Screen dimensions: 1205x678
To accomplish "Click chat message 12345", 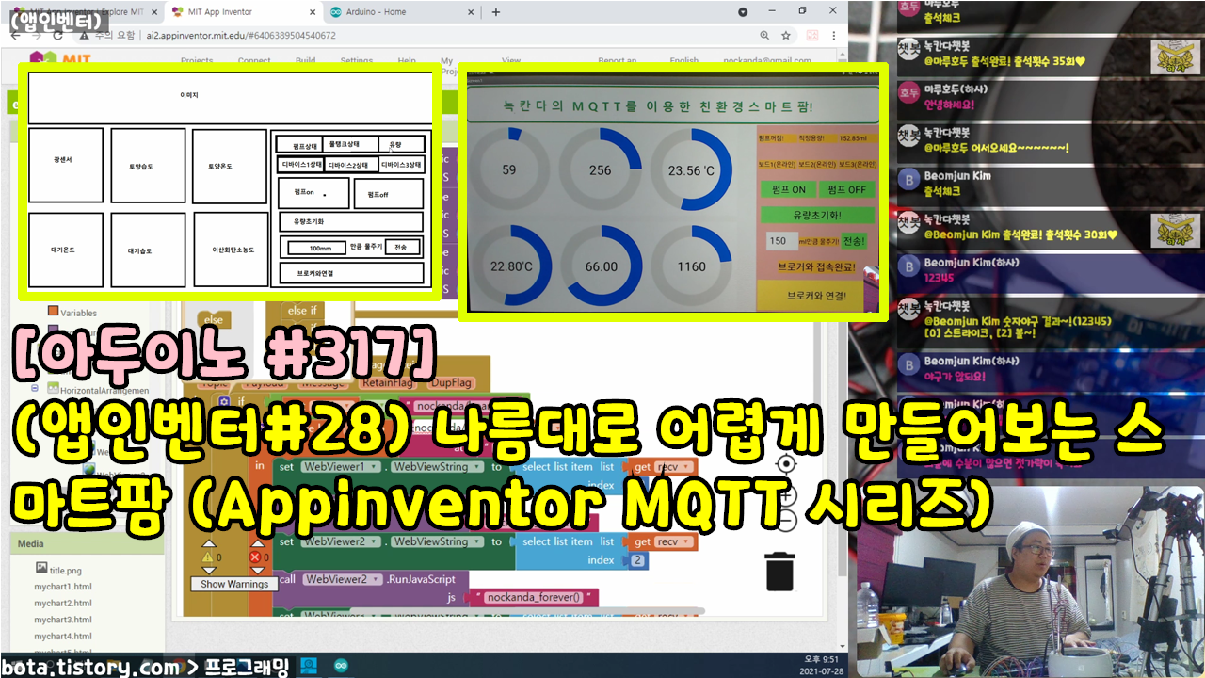I will [940, 277].
